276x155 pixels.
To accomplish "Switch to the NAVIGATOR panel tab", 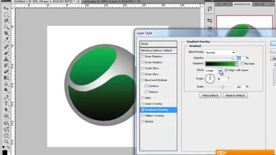I will (242, 4).
